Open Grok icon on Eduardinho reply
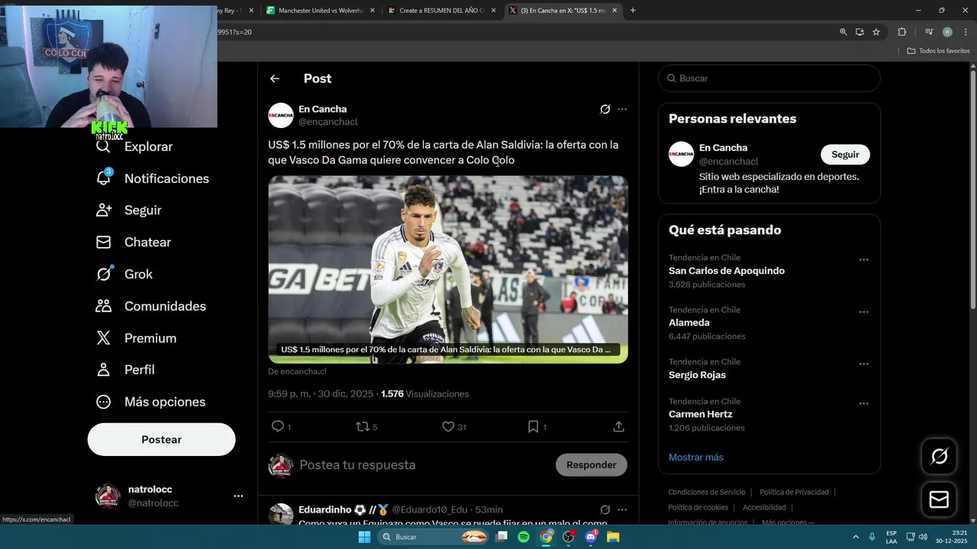 click(605, 509)
